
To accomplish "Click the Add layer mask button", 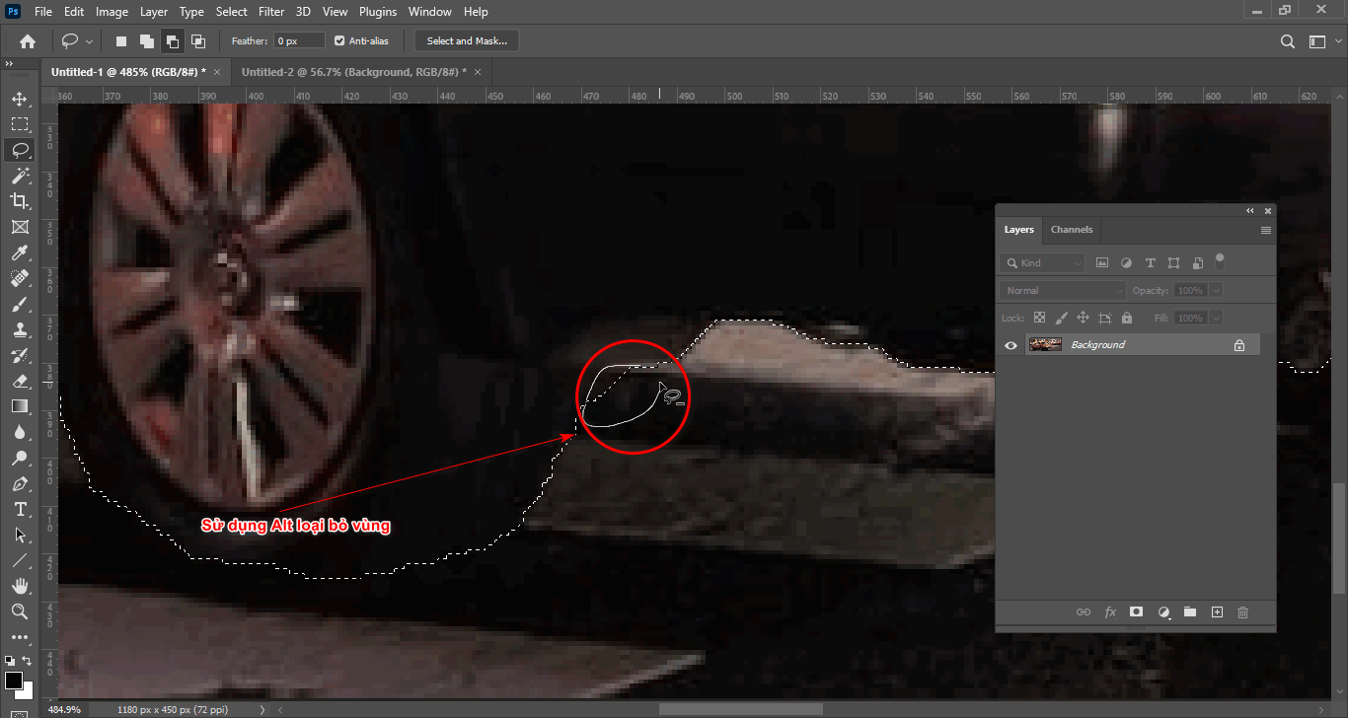I will pos(1136,611).
